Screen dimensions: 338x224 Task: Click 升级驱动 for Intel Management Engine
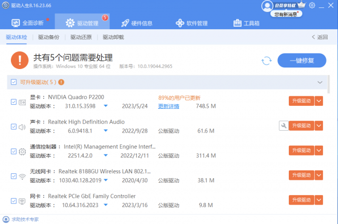tap(301, 150)
